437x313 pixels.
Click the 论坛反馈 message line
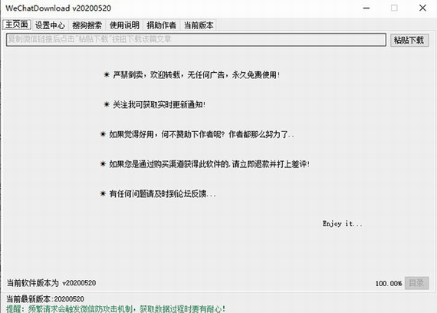coord(158,193)
